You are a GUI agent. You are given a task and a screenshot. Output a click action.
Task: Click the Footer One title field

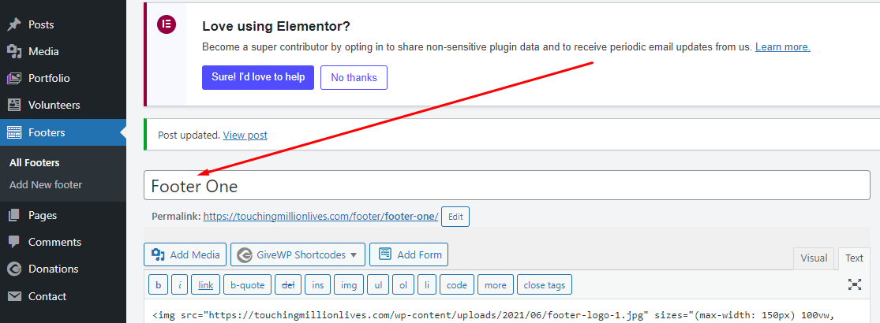507,185
